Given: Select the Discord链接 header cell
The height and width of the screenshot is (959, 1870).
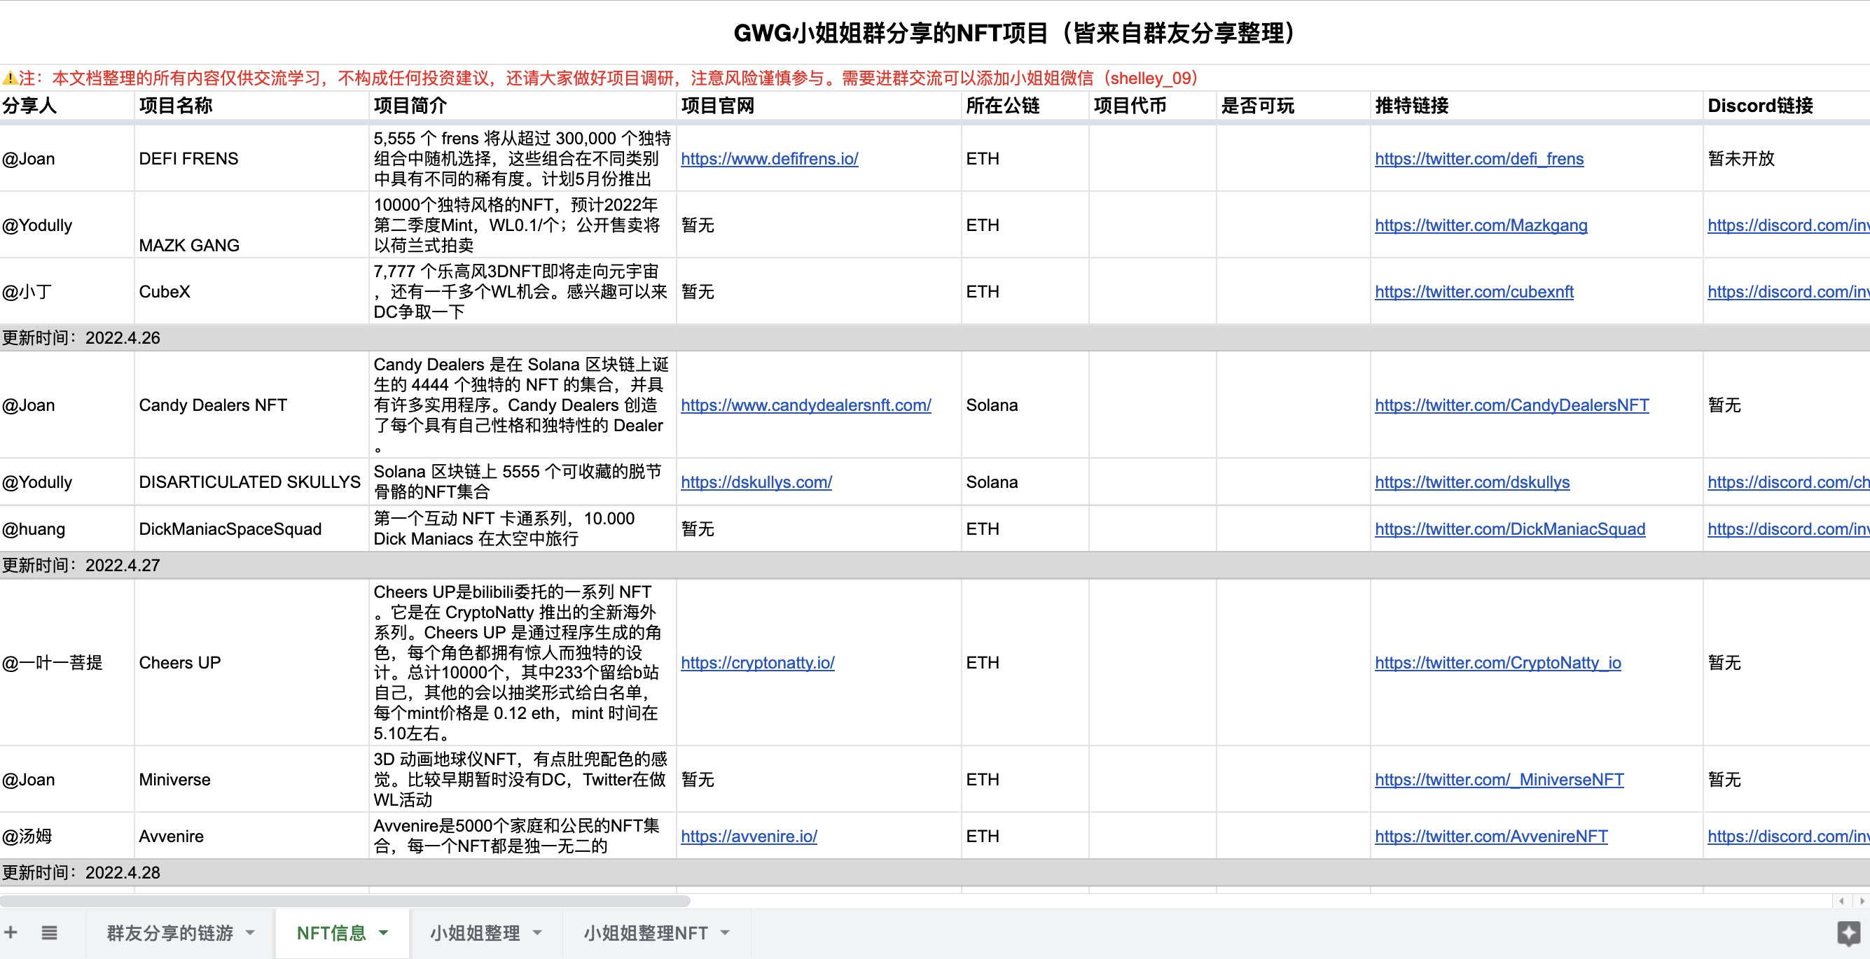Looking at the screenshot, I should (1787, 106).
